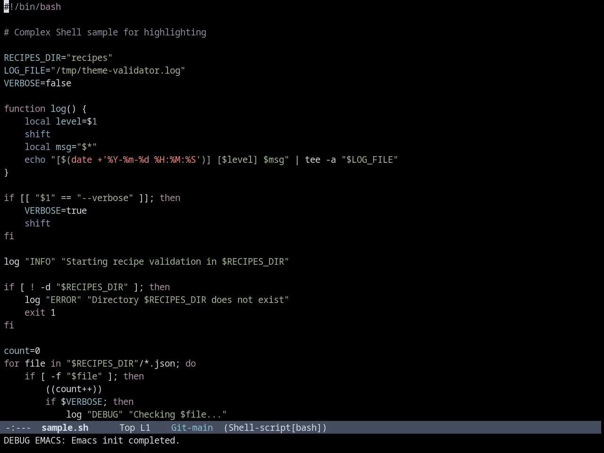Click the "--verbose" string in the if condition

pos(105,198)
